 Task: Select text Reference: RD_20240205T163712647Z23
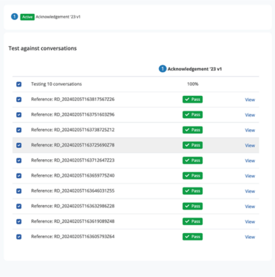[x=73, y=160]
